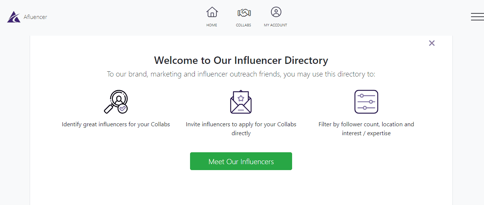The width and height of the screenshot is (484, 205).
Task: Click 'Identify great influencers for your Collabs' text
Action: click(116, 124)
